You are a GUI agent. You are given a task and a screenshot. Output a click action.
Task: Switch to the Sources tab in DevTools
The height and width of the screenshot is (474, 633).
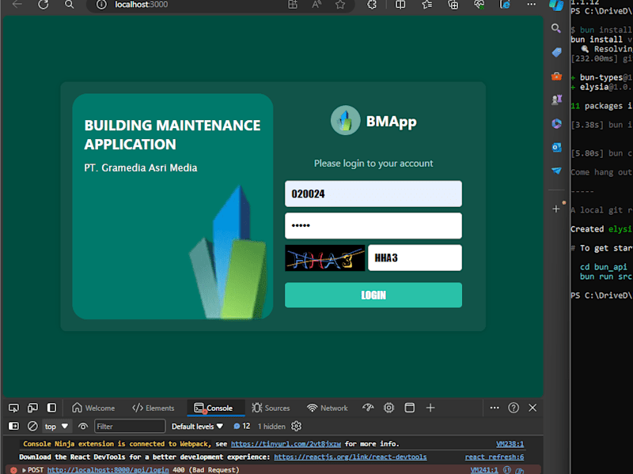tap(271, 408)
